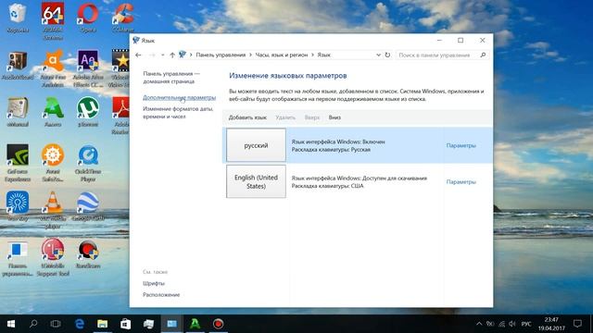Open Task View on the taskbar
Viewport: 593px width, 333px height.
tap(56, 324)
